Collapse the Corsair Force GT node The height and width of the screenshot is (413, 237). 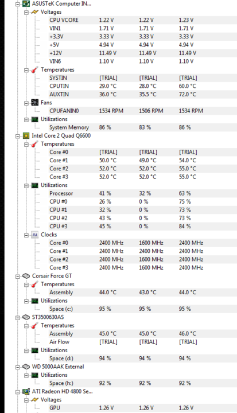pos(17,276)
